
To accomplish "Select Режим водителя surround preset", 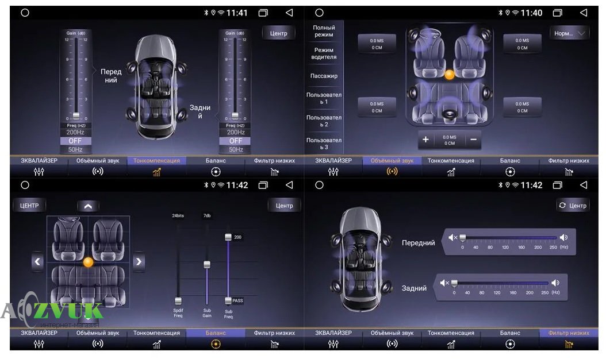I will [x=324, y=53].
